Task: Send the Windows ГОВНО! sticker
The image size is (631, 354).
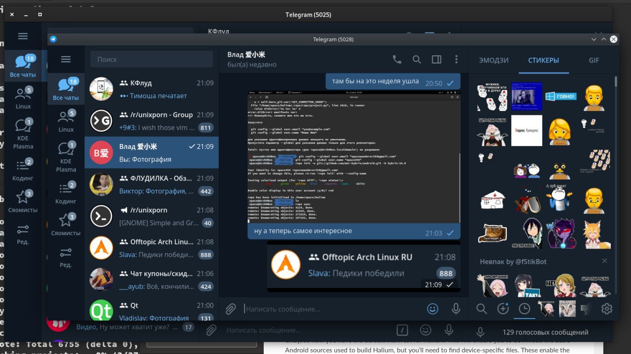Action: point(561,96)
